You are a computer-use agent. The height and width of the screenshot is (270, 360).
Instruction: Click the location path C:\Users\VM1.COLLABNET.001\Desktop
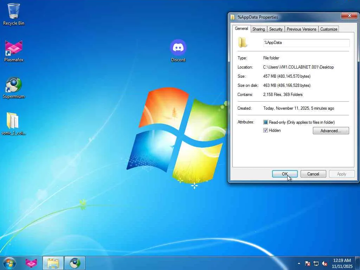298,67
